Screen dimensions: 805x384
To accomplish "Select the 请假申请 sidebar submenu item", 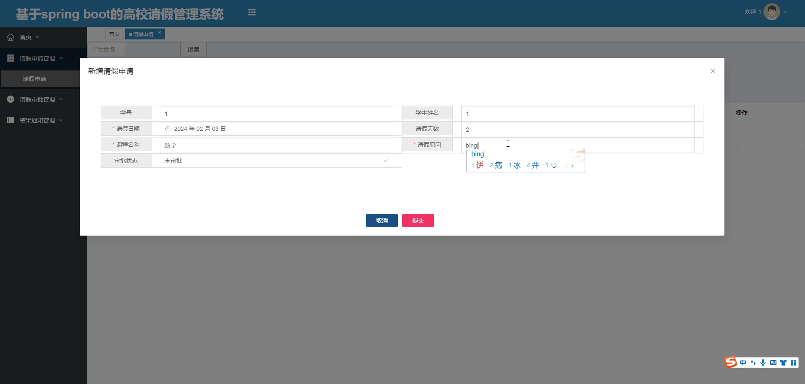I will pos(40,79).
